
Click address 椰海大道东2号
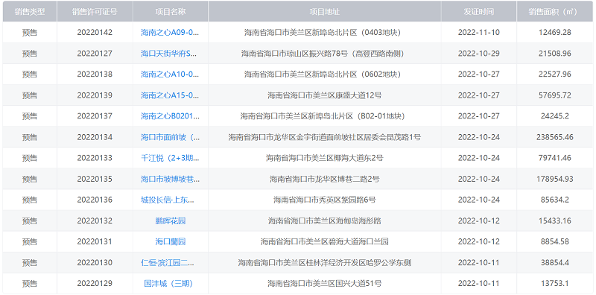(x=325, y=158)
